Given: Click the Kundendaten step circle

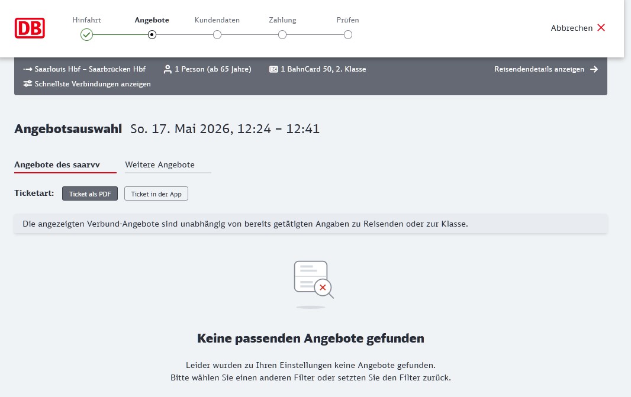Looking at the screenshot, I should 217,35.
